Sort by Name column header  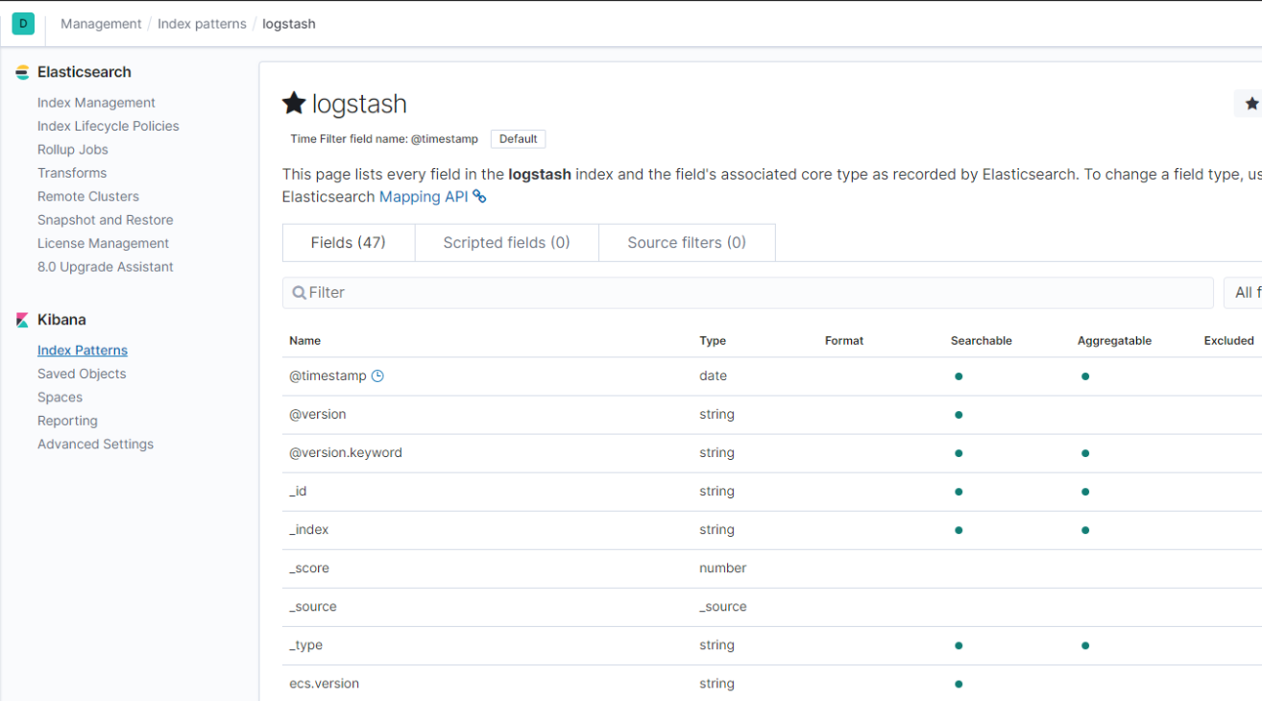[305, 341]
